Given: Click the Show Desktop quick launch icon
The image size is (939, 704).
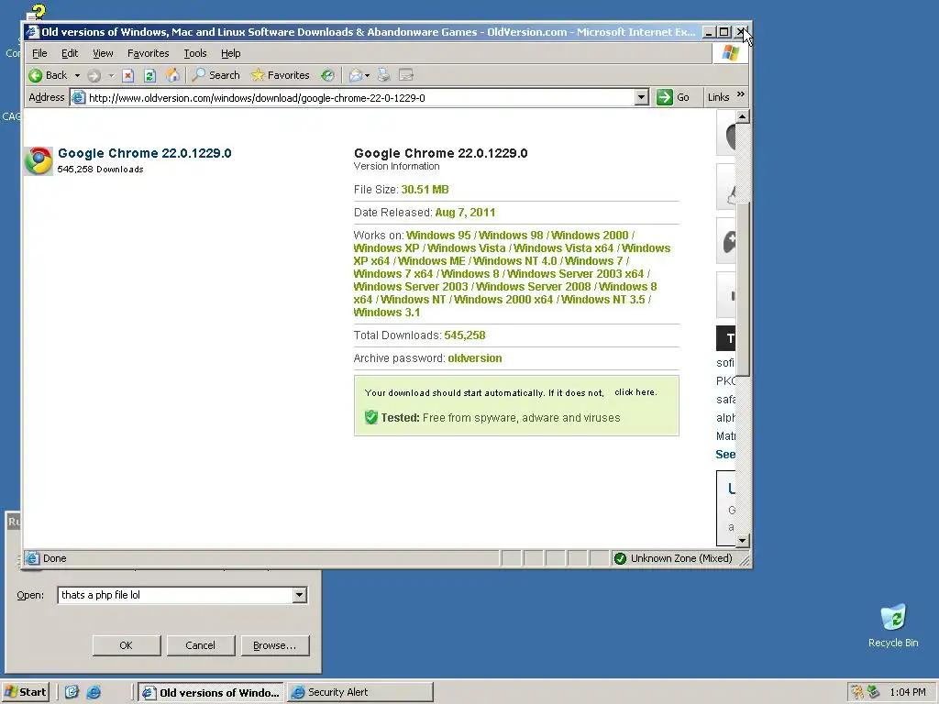Looking at the screenshot, I should click(x=72, y=692).
